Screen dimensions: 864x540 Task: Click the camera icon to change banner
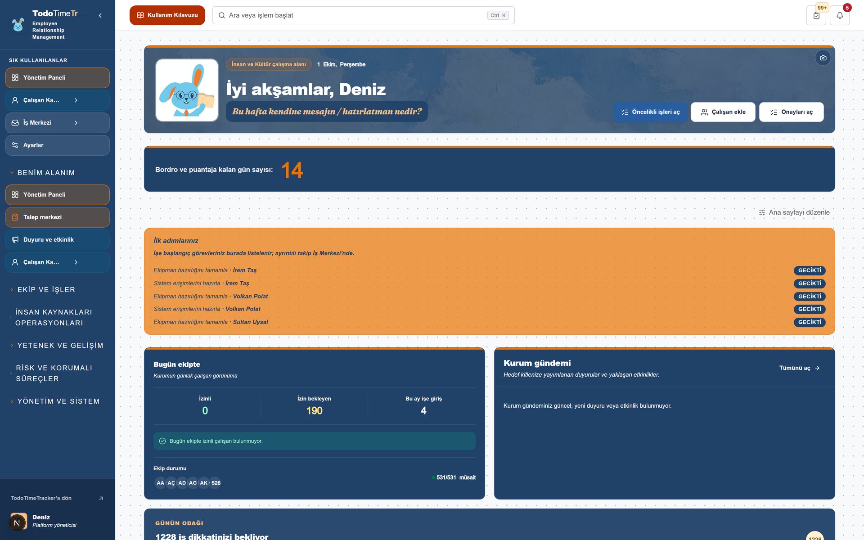click(823, 58)
